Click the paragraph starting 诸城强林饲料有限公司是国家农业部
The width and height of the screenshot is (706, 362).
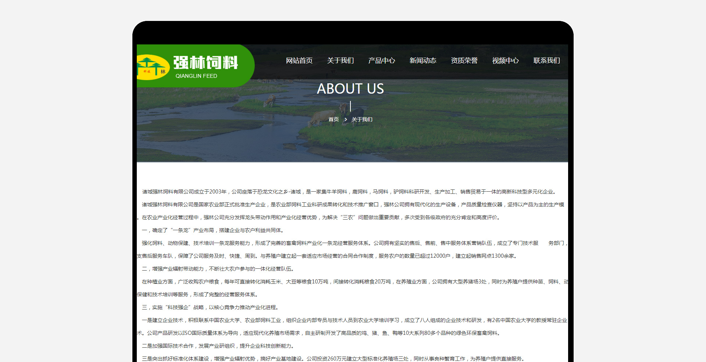[x=353, y=204]
